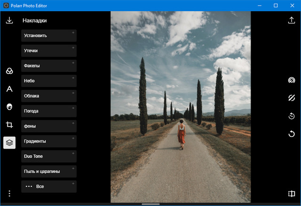Click the undo circular arrow icon

click(292, 134)
